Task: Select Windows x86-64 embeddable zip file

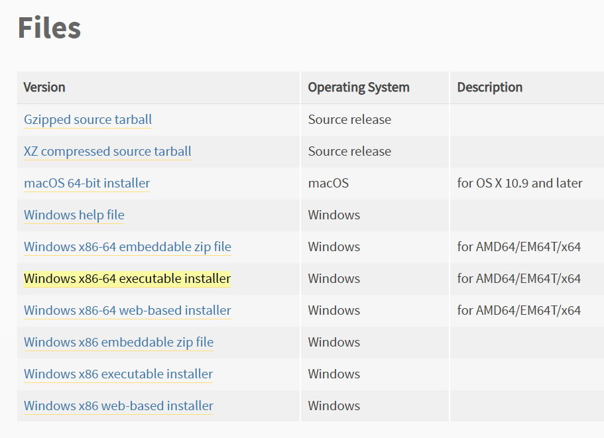Action: coord(127,246)
